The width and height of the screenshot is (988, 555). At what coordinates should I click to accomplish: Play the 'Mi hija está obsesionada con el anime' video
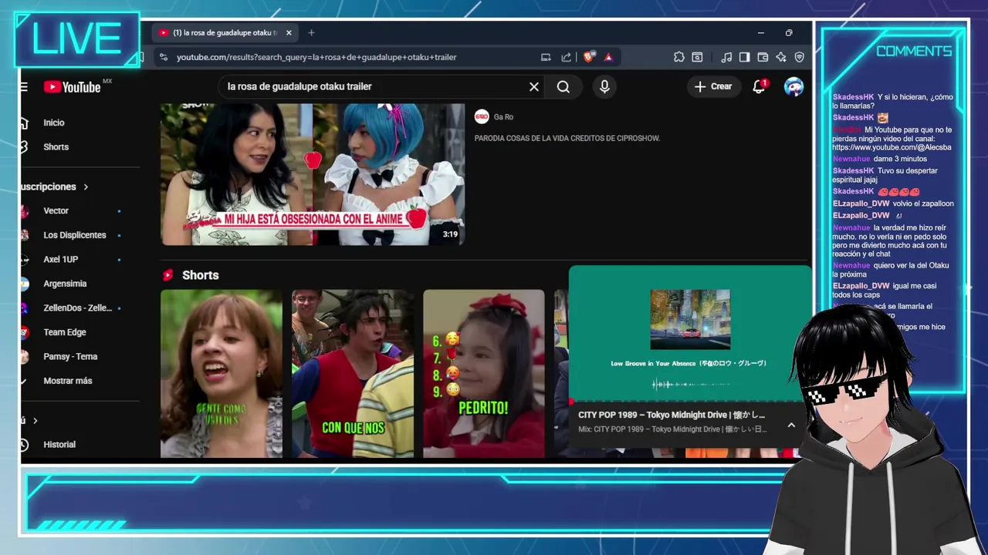(313, 174)
